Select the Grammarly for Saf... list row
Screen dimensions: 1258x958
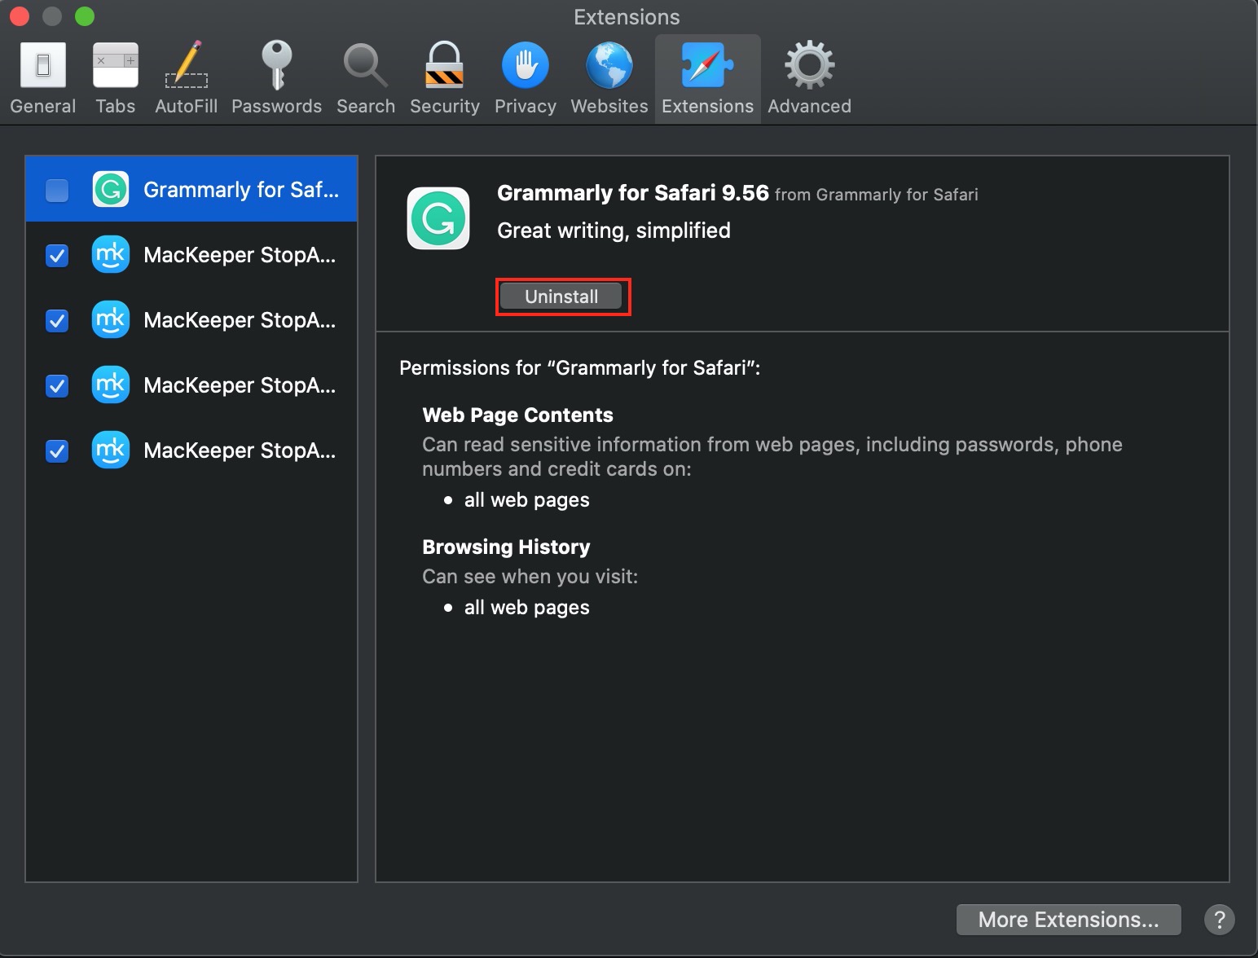coord(191,189)
